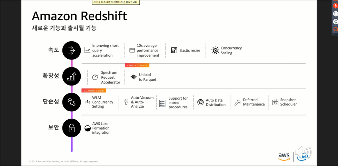The width and height of the screenshot is (338, 166).
Task: Click the window icon beside 10x average performance
Action: tap(132, 51)
